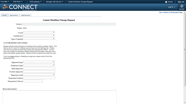This screenshot has width=186, height=104.
Task: Click the Personalize Page link
Action: tap(176, 12)
